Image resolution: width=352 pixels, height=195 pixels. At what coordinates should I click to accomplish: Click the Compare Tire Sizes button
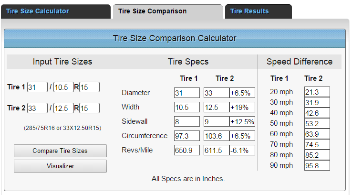tap(60, 151)
